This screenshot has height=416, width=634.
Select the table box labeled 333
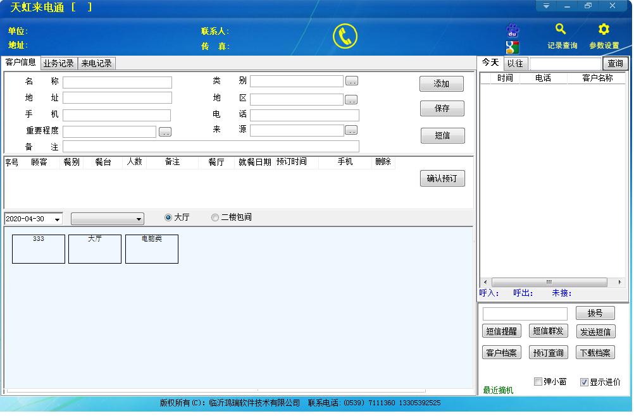[x=39, y=249]
